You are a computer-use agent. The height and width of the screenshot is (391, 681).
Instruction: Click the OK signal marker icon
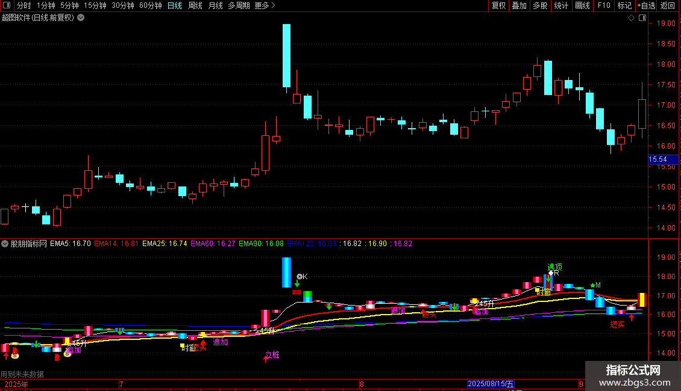302,277
